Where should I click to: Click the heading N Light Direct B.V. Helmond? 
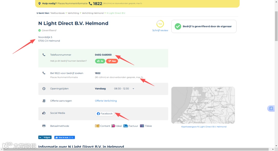tap(73, 23)
